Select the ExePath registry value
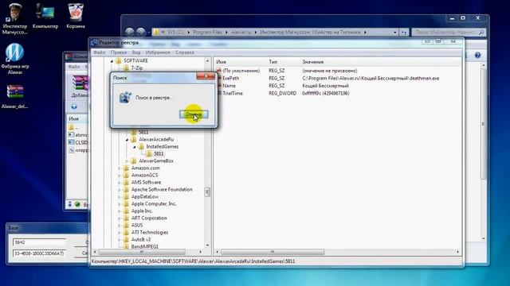This screenshot has height=286, width=510. point(230,78)
